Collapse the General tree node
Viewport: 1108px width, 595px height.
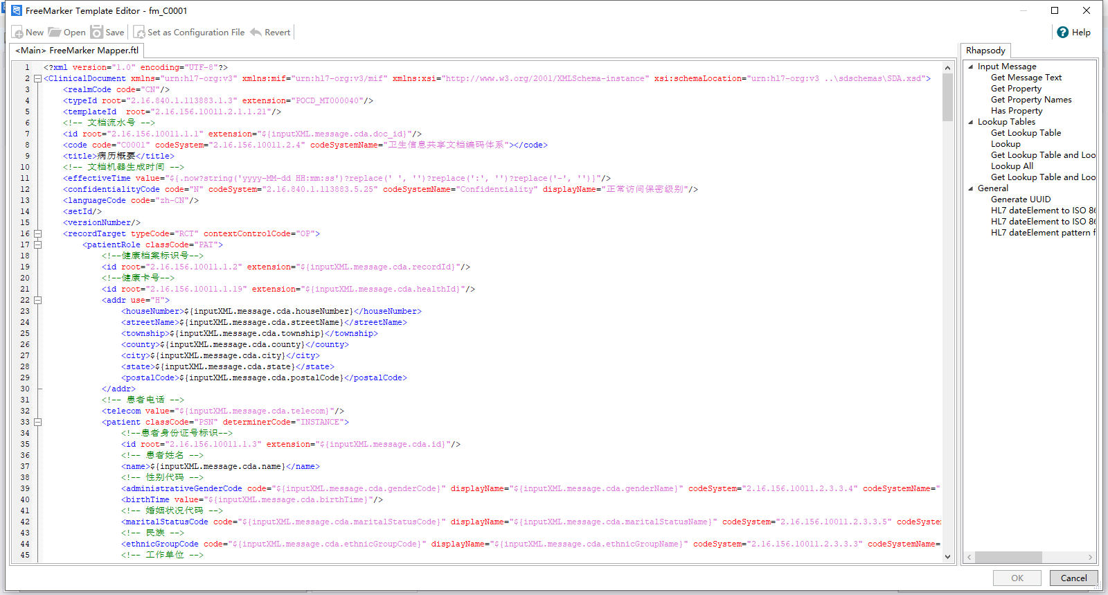pyautogui.click(x=971, y=188)
